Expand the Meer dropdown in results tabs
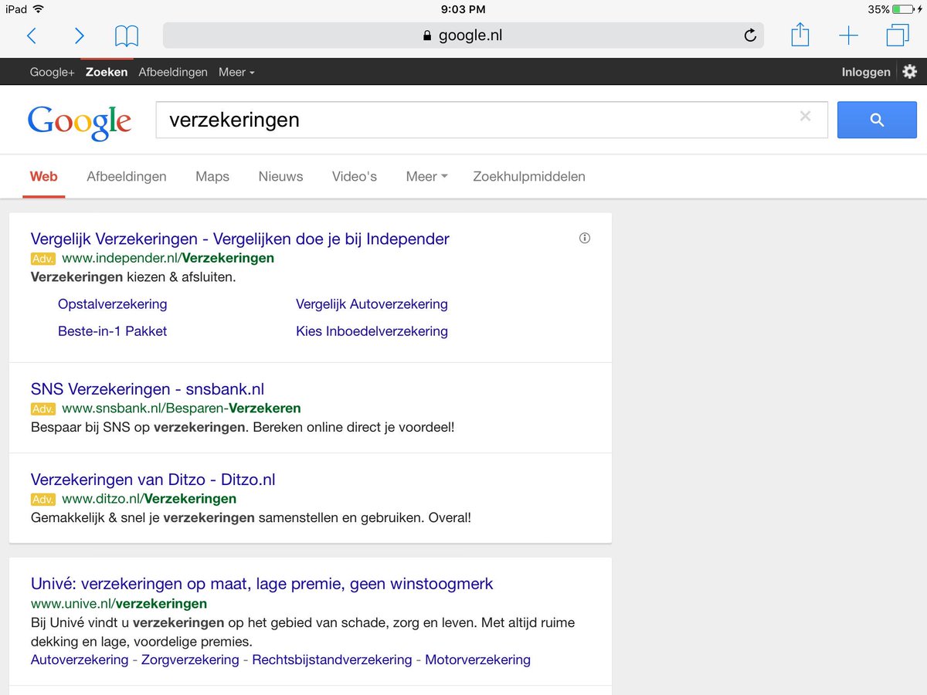This screenshot has width=927, height=695. (x=426, y=176)
